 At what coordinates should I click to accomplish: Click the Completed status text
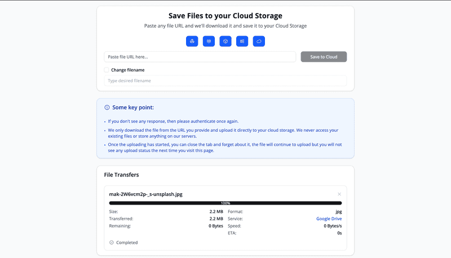127,242
